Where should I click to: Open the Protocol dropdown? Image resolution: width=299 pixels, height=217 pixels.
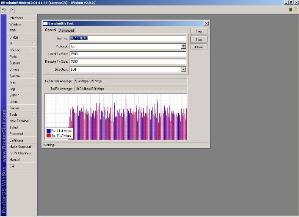pos(183,46)
